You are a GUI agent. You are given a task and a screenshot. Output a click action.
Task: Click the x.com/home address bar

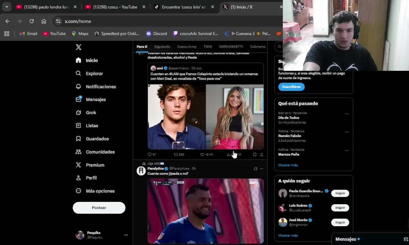167,21
